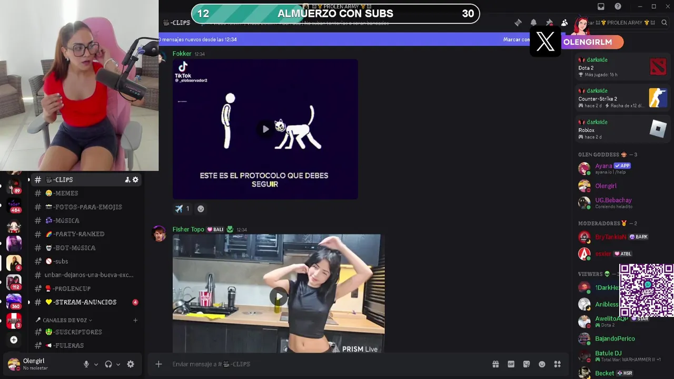The height and width of the screenshot is (379, 674).
Task: Open microphone input options dropdown
Action: [96, 364]
